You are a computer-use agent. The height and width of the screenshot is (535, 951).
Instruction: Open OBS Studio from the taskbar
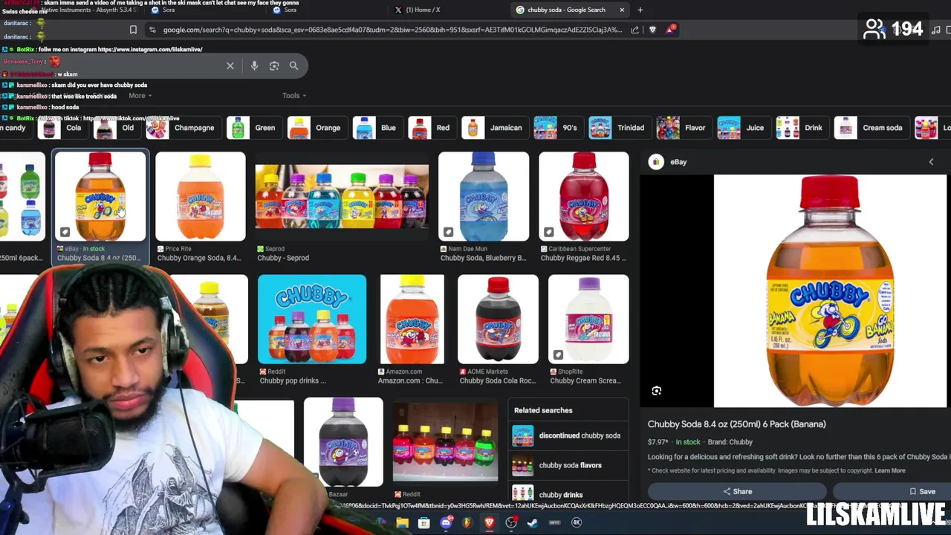511,522
